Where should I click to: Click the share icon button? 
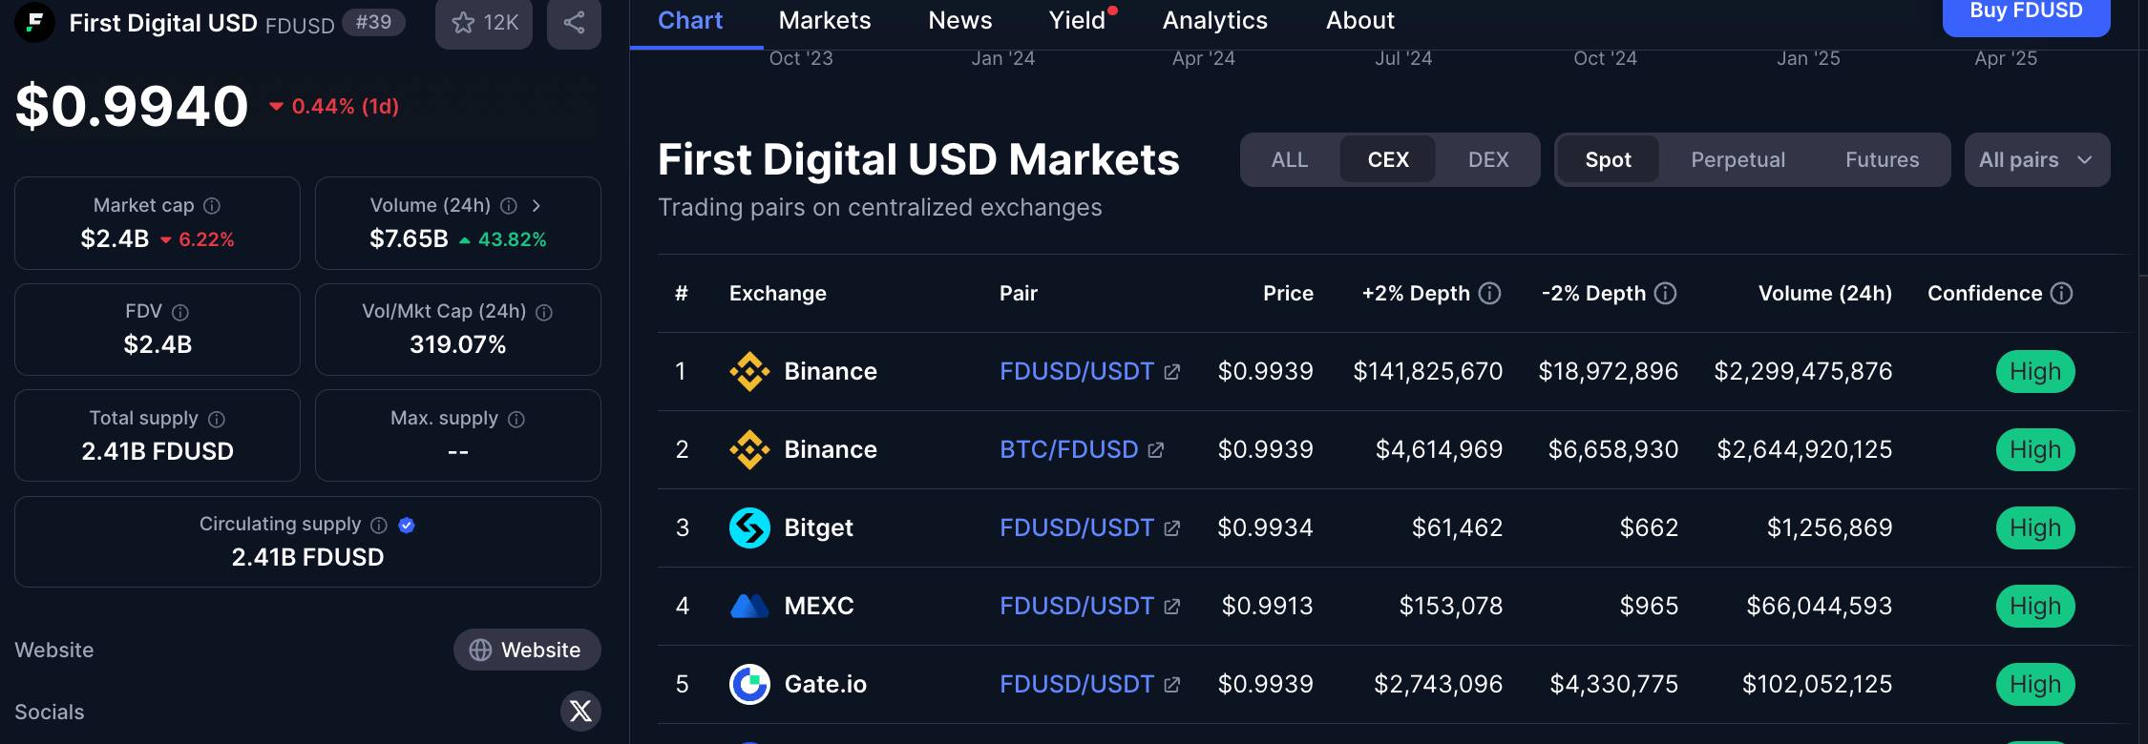[574, 23]
